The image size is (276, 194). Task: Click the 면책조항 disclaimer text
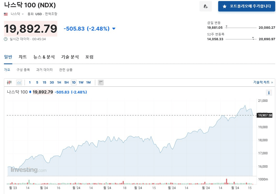click(51, 14)
